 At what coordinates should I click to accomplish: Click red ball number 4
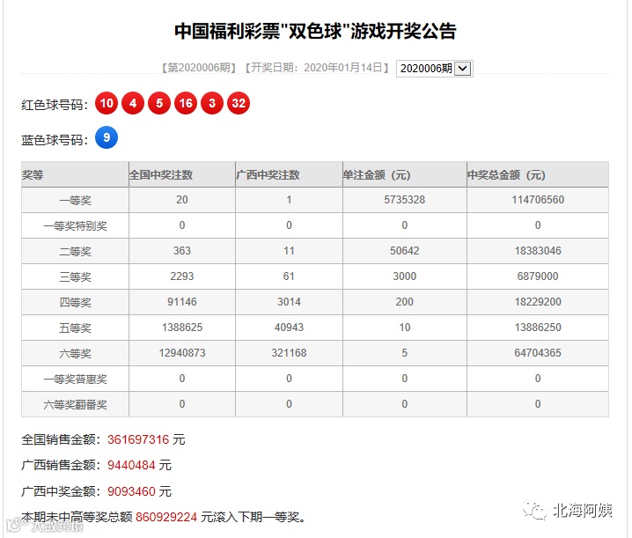coord(133,103)
